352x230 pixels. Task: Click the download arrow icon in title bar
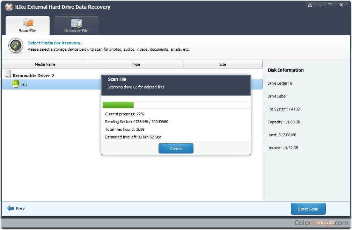click(310, 5)
